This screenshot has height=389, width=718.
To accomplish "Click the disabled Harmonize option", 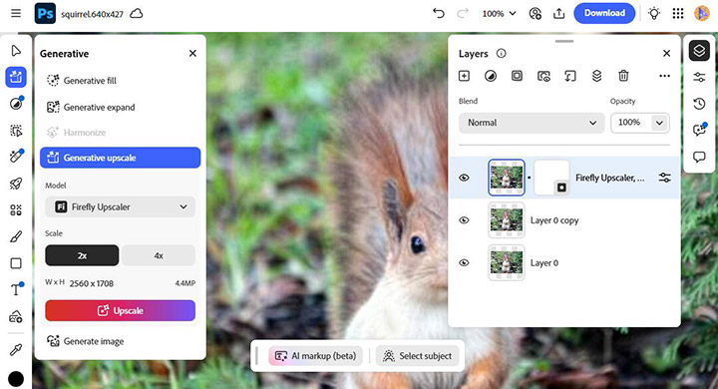I will pos(120,133).
